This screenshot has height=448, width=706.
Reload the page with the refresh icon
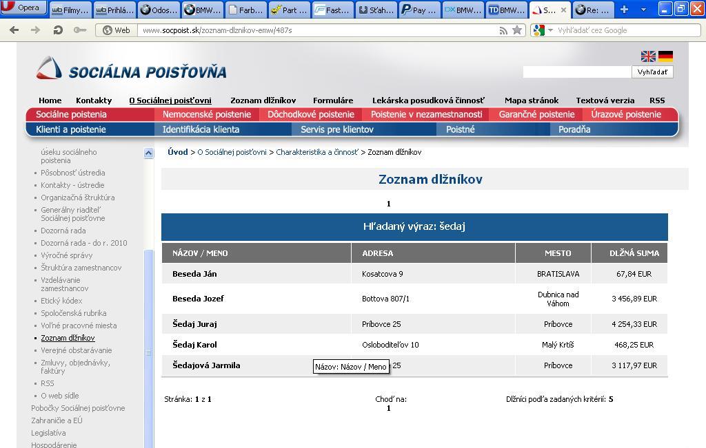(x=58, y=30)
